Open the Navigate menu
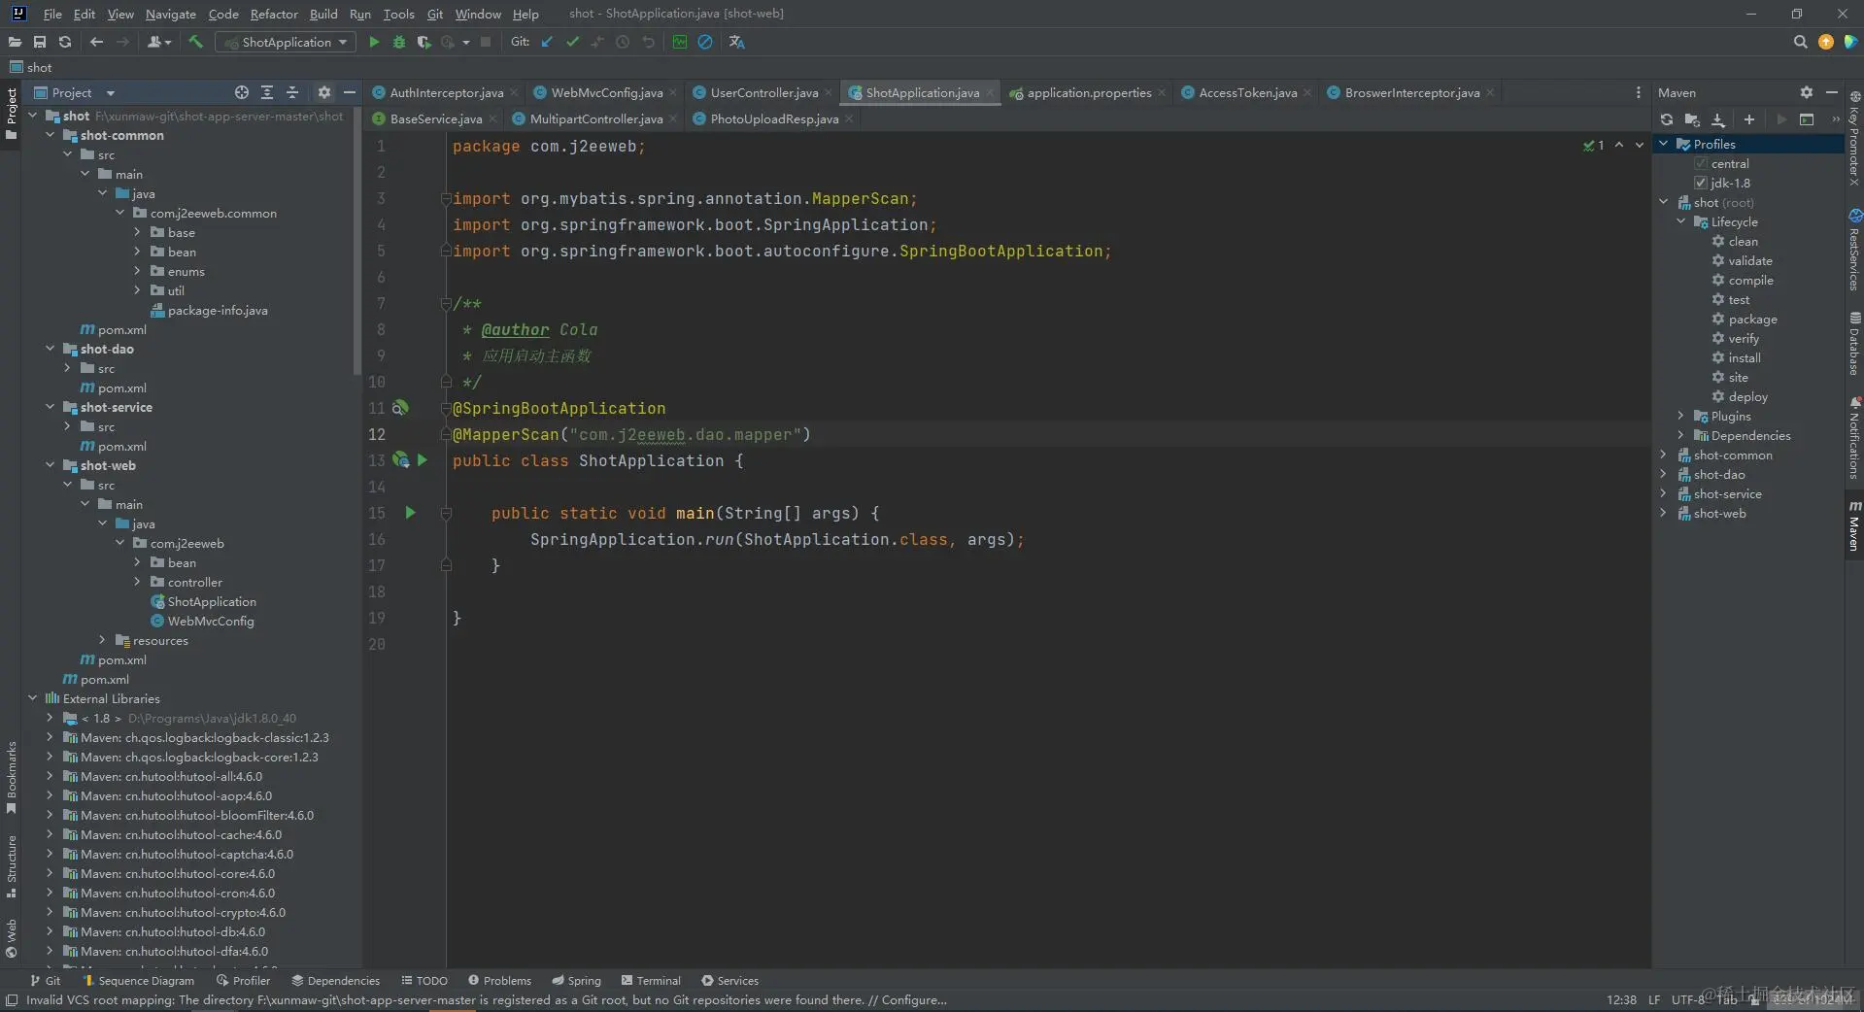Viewport: 1864px width, 1012px height. coord(171,14)
